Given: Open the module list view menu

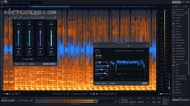Looking at the screenshot, I should coord(186,7).
